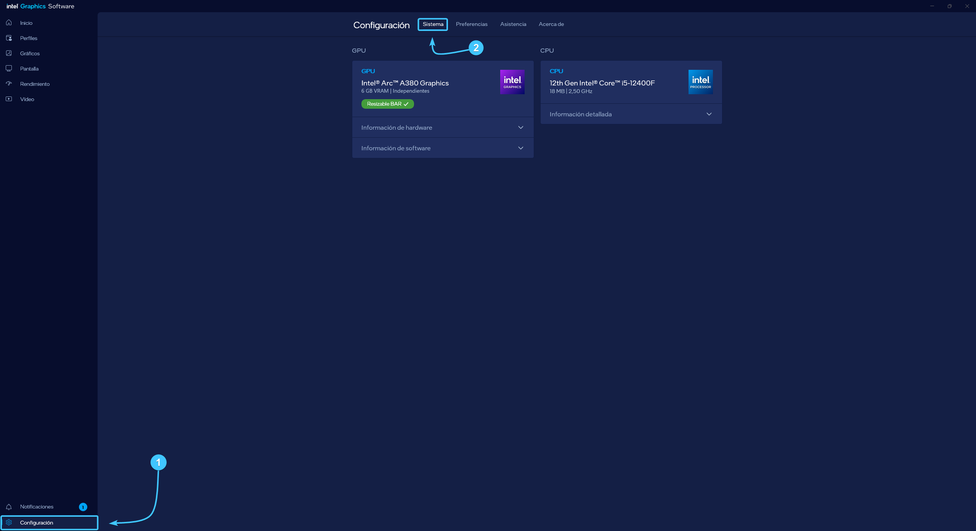Click the notification count badge
Screen dimensions: 976x531
pyautogui.click(x=83, y=507)
